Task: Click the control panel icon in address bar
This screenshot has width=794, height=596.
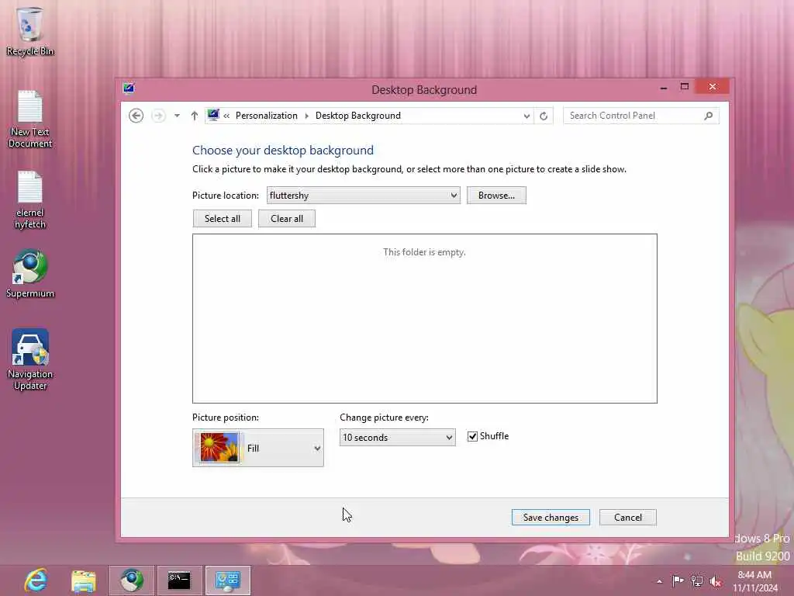Action: click(213, 116)
